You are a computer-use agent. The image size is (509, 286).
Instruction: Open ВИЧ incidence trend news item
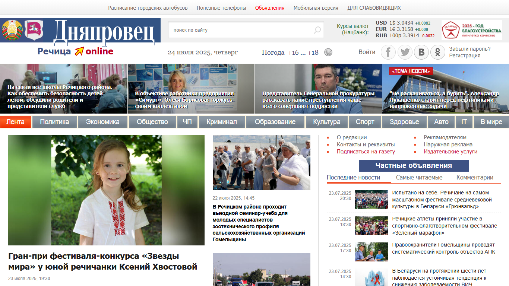pos(439,277)
